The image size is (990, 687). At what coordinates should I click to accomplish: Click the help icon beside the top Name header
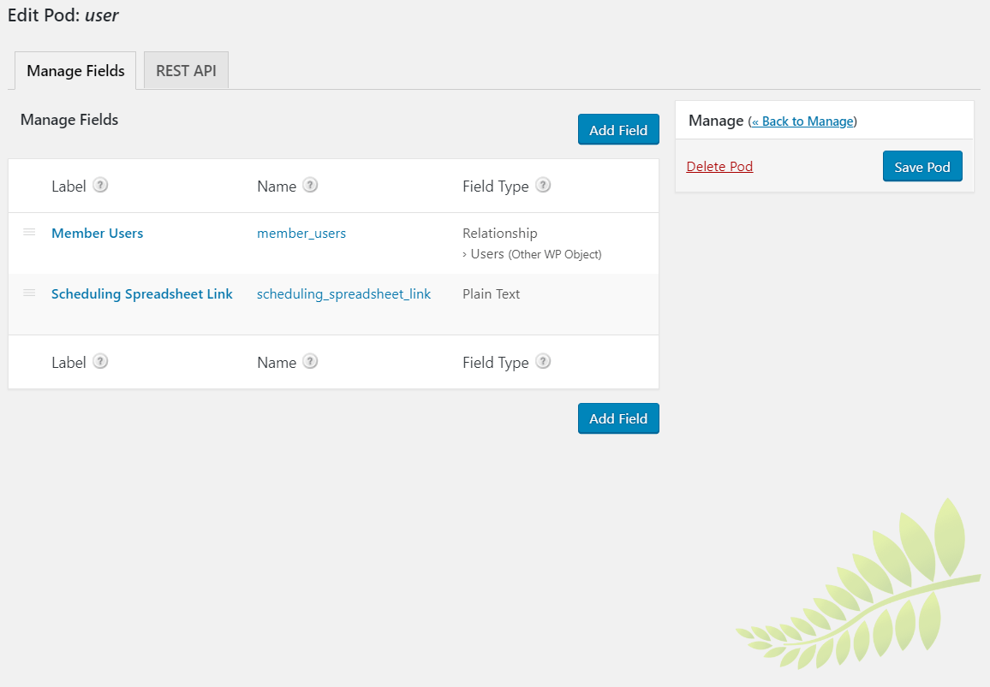point(310,185)
